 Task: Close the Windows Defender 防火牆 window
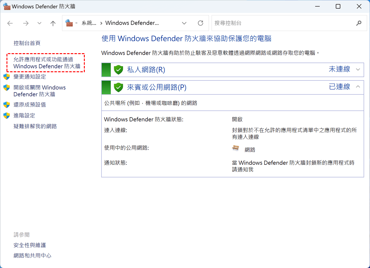[x=358, y=6]
